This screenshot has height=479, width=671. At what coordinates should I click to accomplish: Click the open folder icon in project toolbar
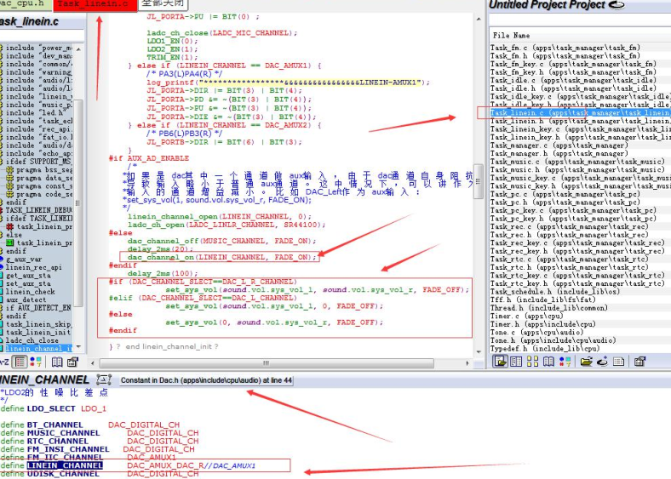(x=586, y=362)
